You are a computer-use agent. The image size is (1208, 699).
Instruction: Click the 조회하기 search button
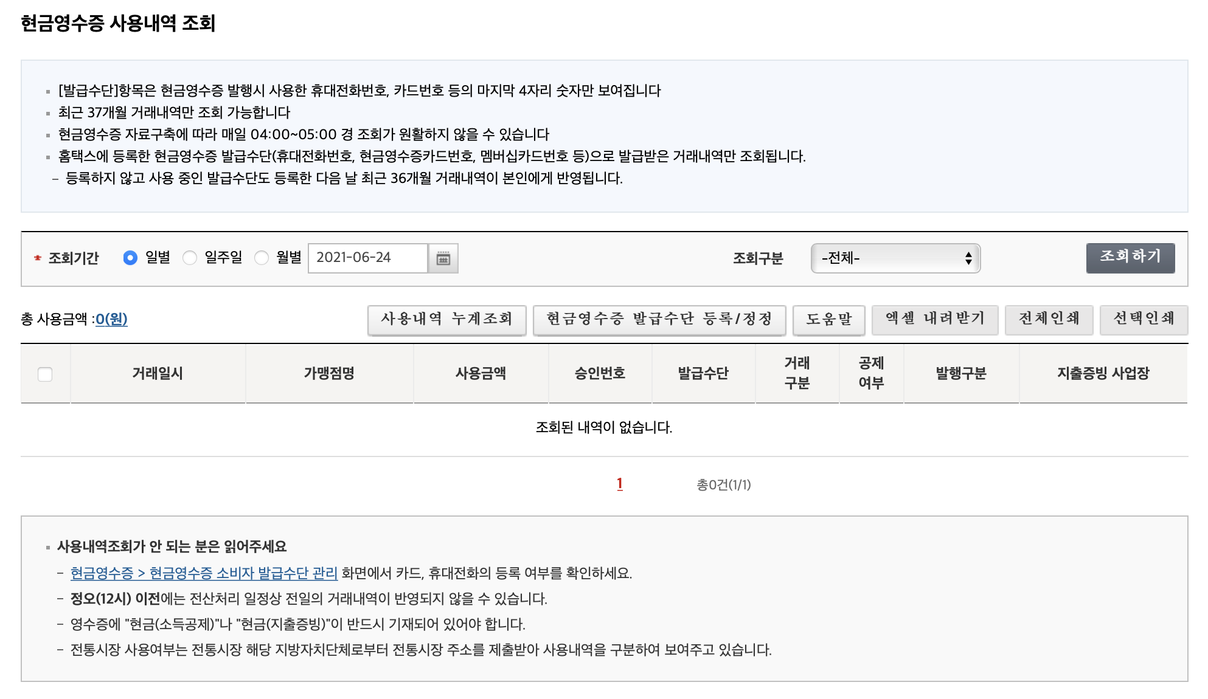[1130, 258]
